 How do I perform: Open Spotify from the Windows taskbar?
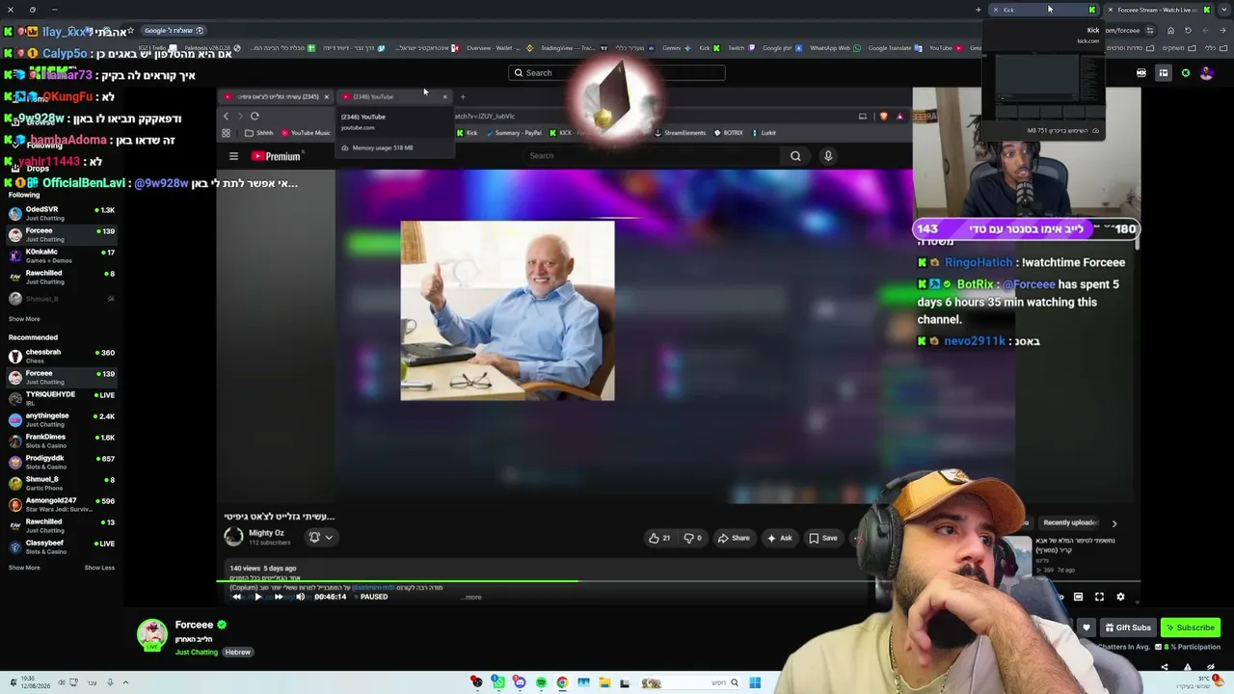[x=541, y=683]
